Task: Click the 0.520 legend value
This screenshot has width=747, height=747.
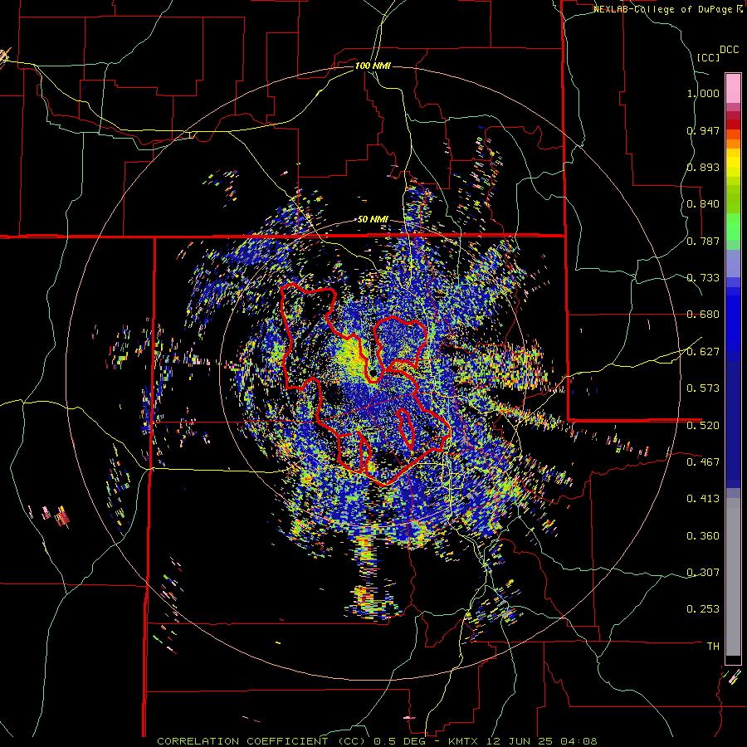Action: click(x=703, y=426)
